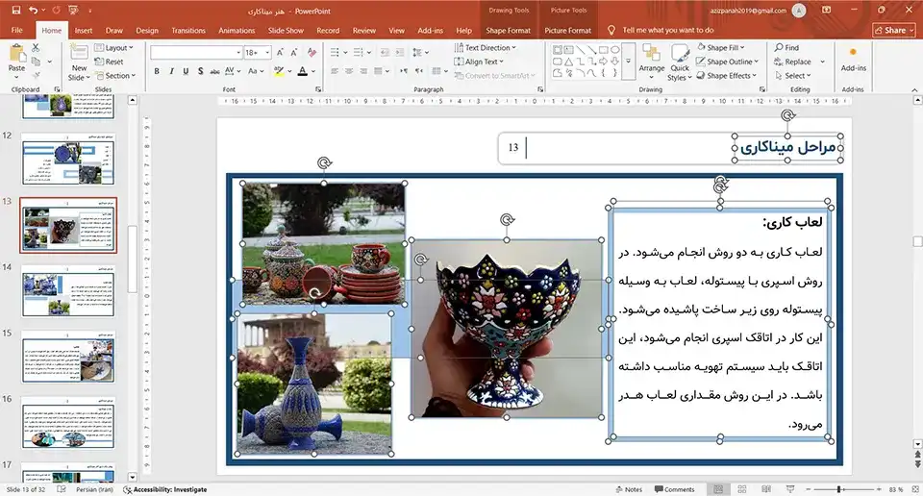Toggle Bold formatting
The height and width of the screenshot is (496, 923).
pos(157,71)
